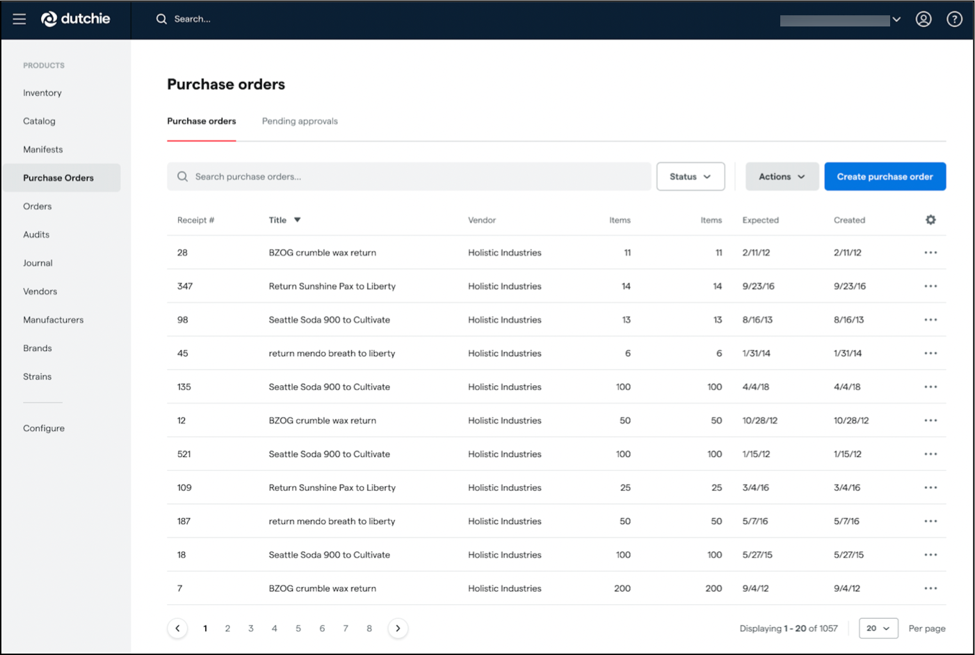The image size is (975, 655).
Task: Click the Create purchase order button
Action: pyautogui.click(x=885, y=176)
